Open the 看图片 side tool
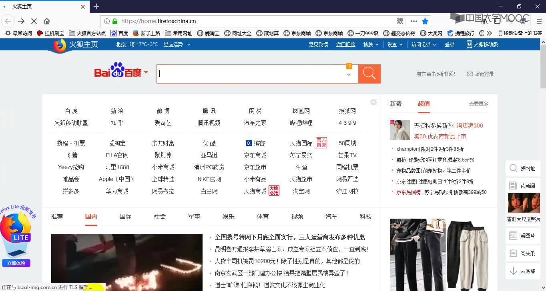 click(523, 236)
